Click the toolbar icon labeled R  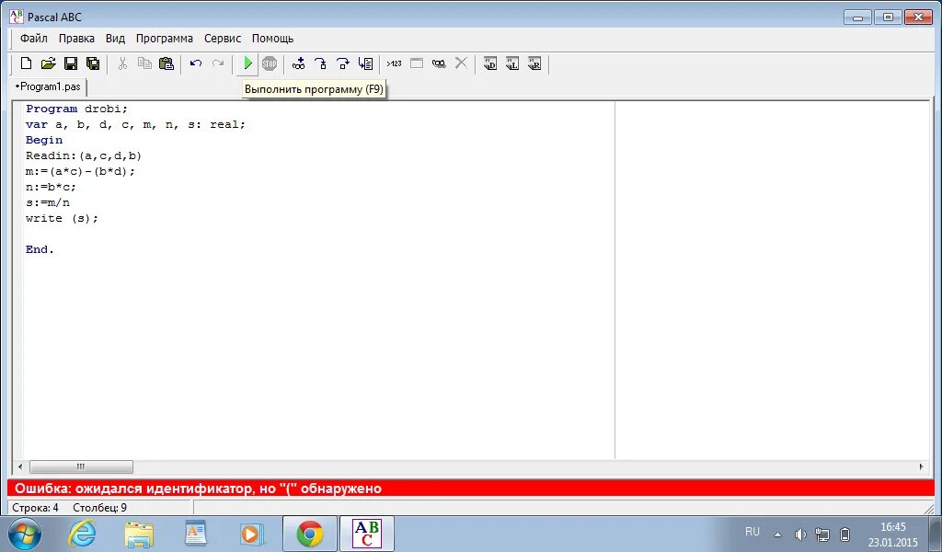coord(534,63)
